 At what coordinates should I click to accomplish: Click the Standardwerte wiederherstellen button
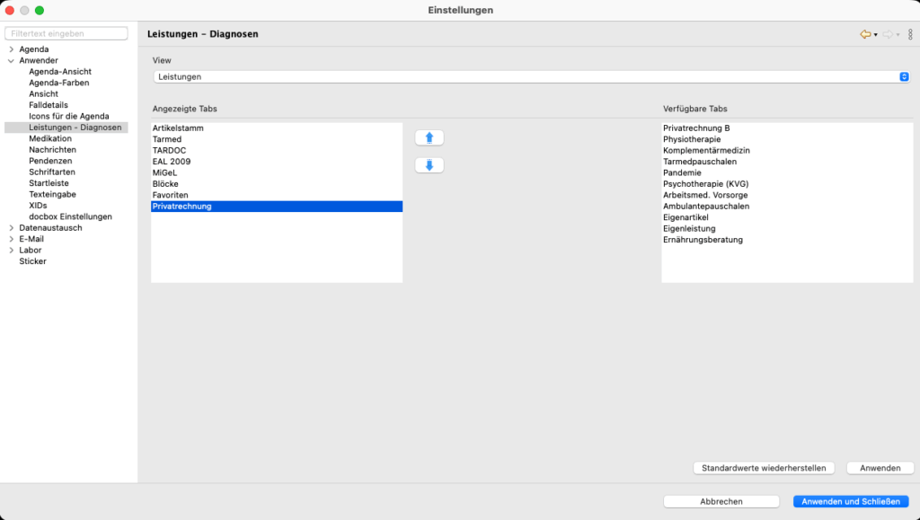[765, 468]
